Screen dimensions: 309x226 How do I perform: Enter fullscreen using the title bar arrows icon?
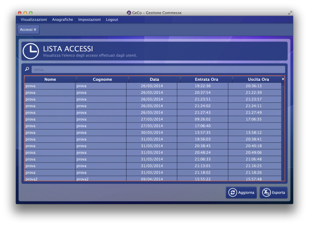[x=290, y=13]
